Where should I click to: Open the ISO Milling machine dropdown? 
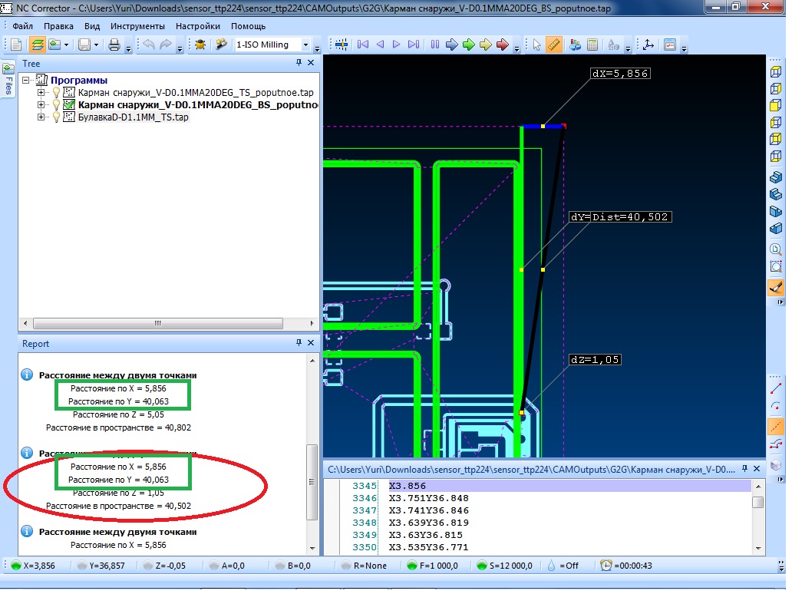tap(306, 45)
